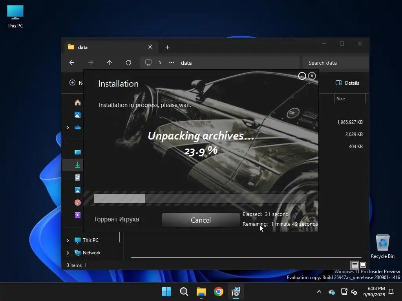
Task: Open the clock and date panel
Action: pyautogui.click(x=374, y=292)
